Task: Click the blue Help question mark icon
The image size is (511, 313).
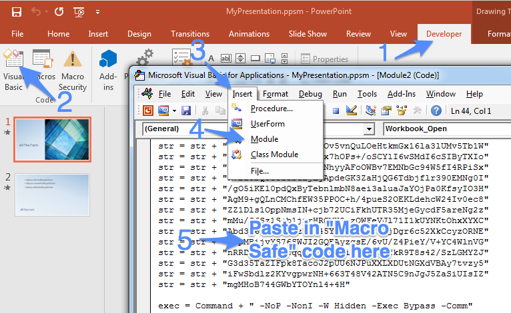Action: 436,111
